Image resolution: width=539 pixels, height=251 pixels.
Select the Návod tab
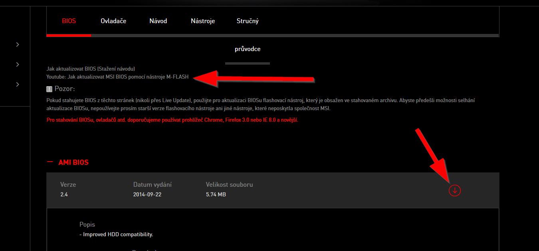click(x=158, y=21)
